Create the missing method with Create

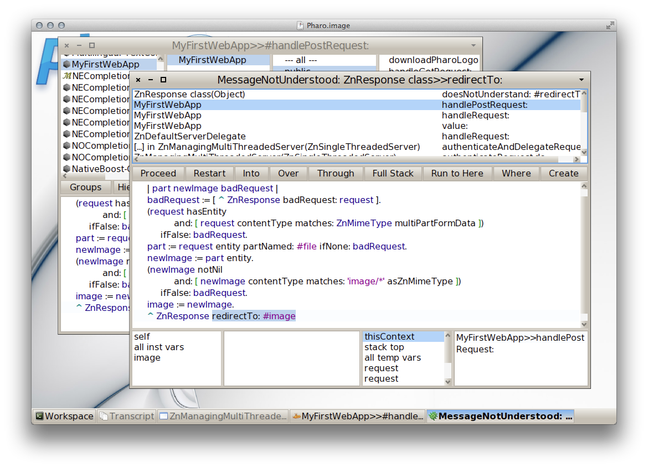pyautogui.click(x=564, y=173)
